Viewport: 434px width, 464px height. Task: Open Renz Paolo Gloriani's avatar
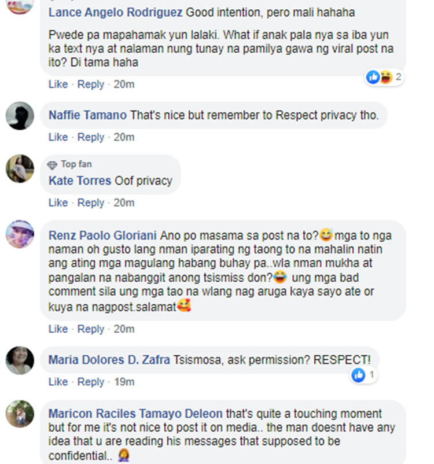click(20, 234)
